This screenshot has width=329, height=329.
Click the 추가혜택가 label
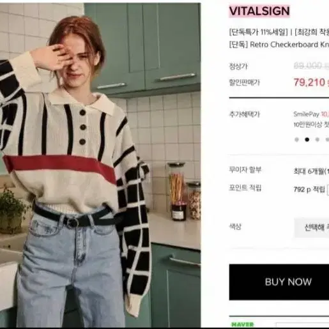click(245, 114)
